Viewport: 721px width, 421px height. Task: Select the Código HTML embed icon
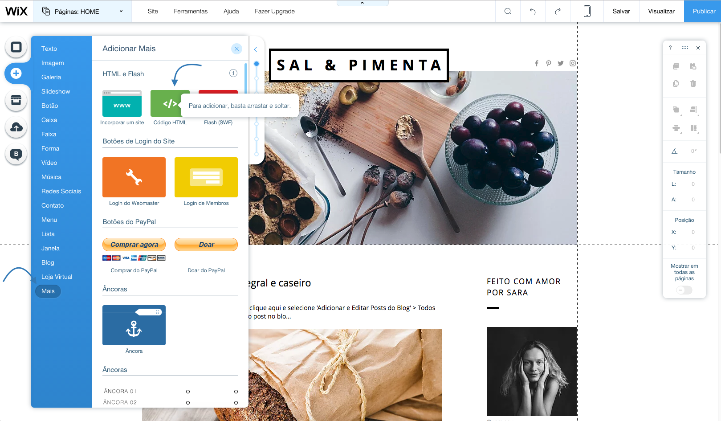(170, 103)
